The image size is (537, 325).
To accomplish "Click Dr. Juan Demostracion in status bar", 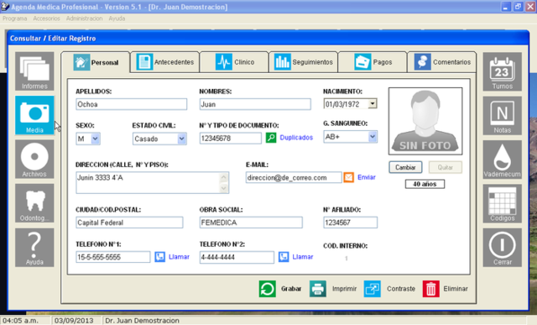I will (142, 321).
